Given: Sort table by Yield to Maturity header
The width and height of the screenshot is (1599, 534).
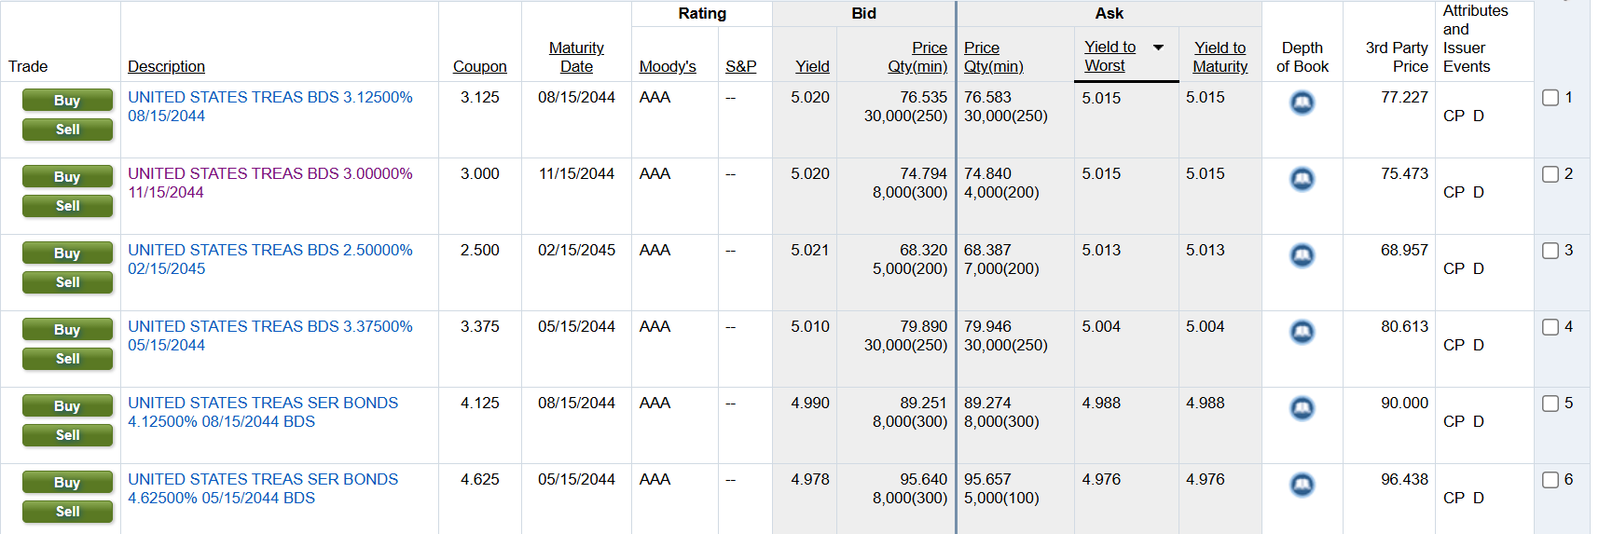Looking at the screenshot, I should click(1220, 57).
